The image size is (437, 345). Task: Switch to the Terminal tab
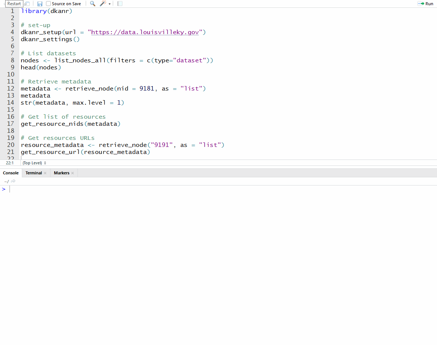pyautogui.click(x=33, y=173)
